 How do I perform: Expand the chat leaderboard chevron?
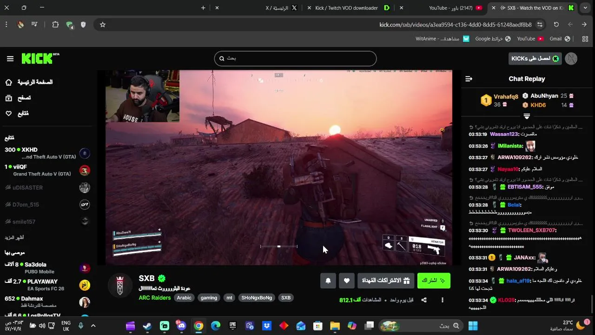click(527, 116)
